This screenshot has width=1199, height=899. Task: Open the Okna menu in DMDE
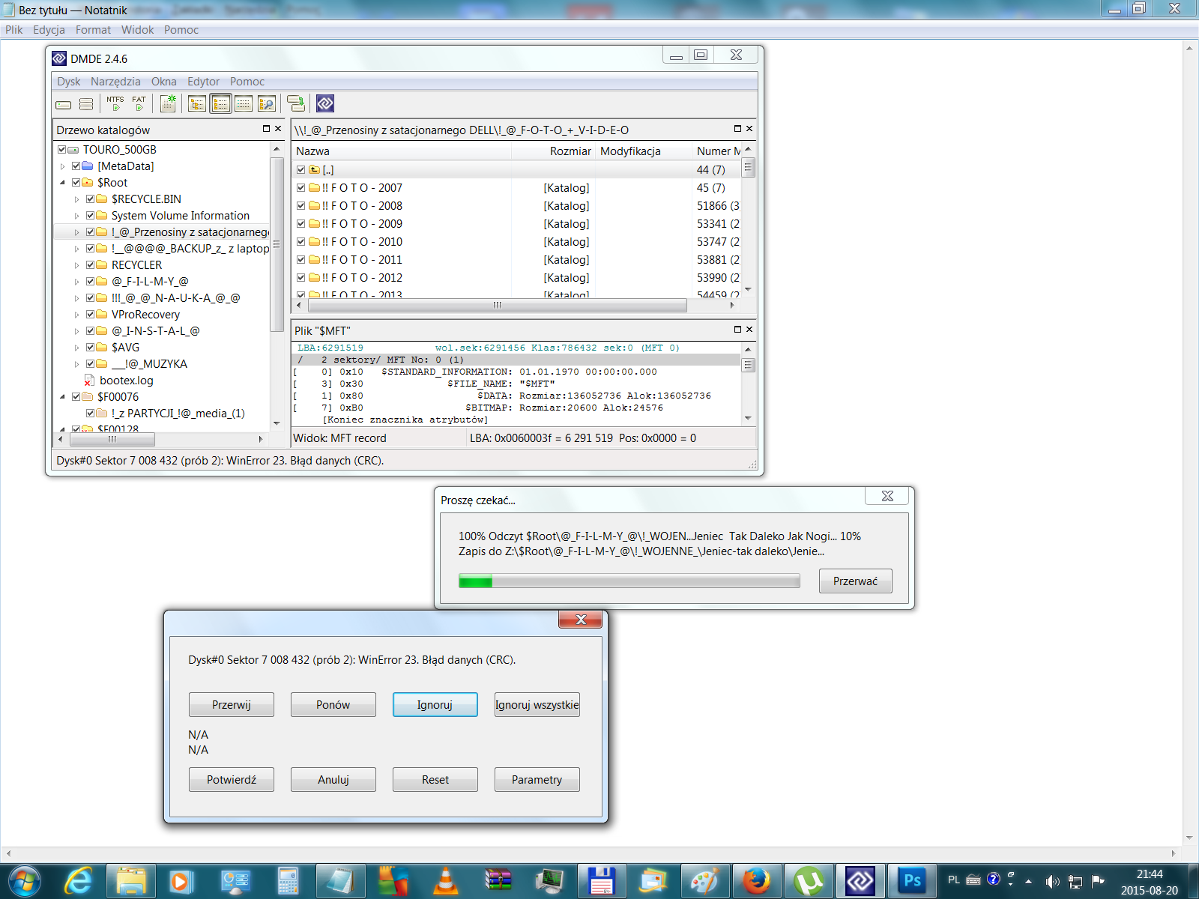point(164,82)
